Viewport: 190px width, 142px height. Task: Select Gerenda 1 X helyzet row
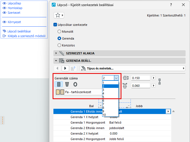(x=112, y=117)
